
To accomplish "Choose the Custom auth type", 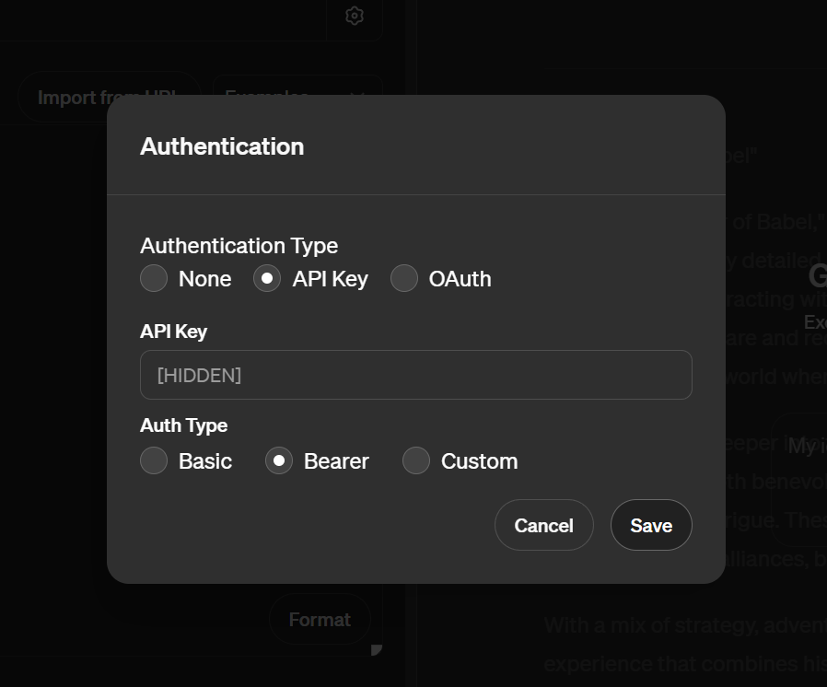I will (416, 460).
